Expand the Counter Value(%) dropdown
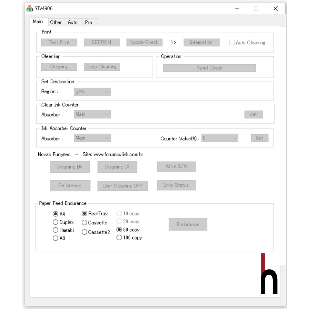The height and width of the screenshot is (309, 309). (x=220, y=138)
